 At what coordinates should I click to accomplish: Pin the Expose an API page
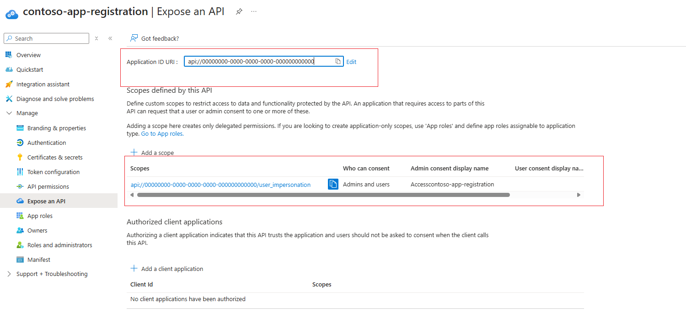(239, 12)
